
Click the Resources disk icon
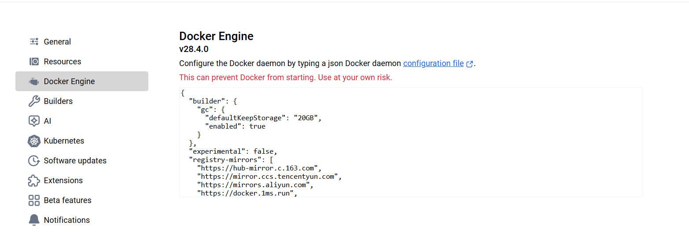[34, 62]
